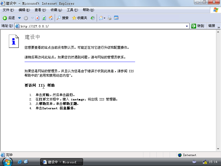
Task: Click the Stop (red X) toolbar icon
Action: pyautogui.click(x=37, y=18)
